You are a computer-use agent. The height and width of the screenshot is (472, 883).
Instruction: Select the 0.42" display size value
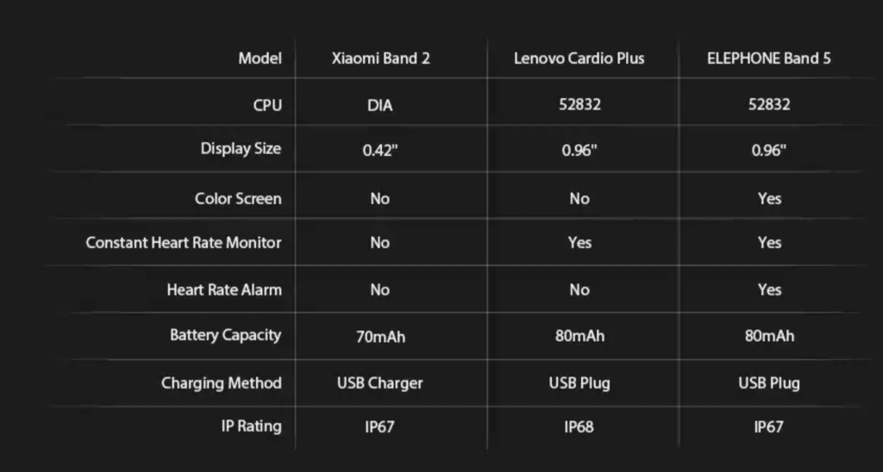[x=380, y=150]
